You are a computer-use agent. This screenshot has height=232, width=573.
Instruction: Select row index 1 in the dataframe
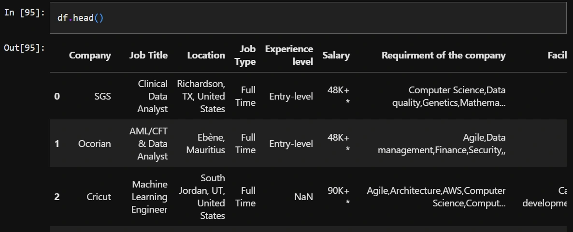coord(57,144)
